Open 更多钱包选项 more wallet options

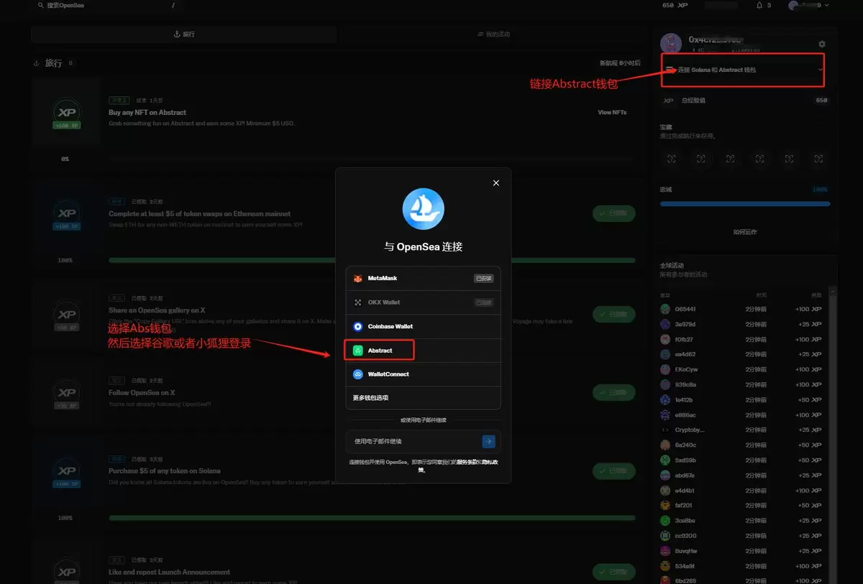423,398
